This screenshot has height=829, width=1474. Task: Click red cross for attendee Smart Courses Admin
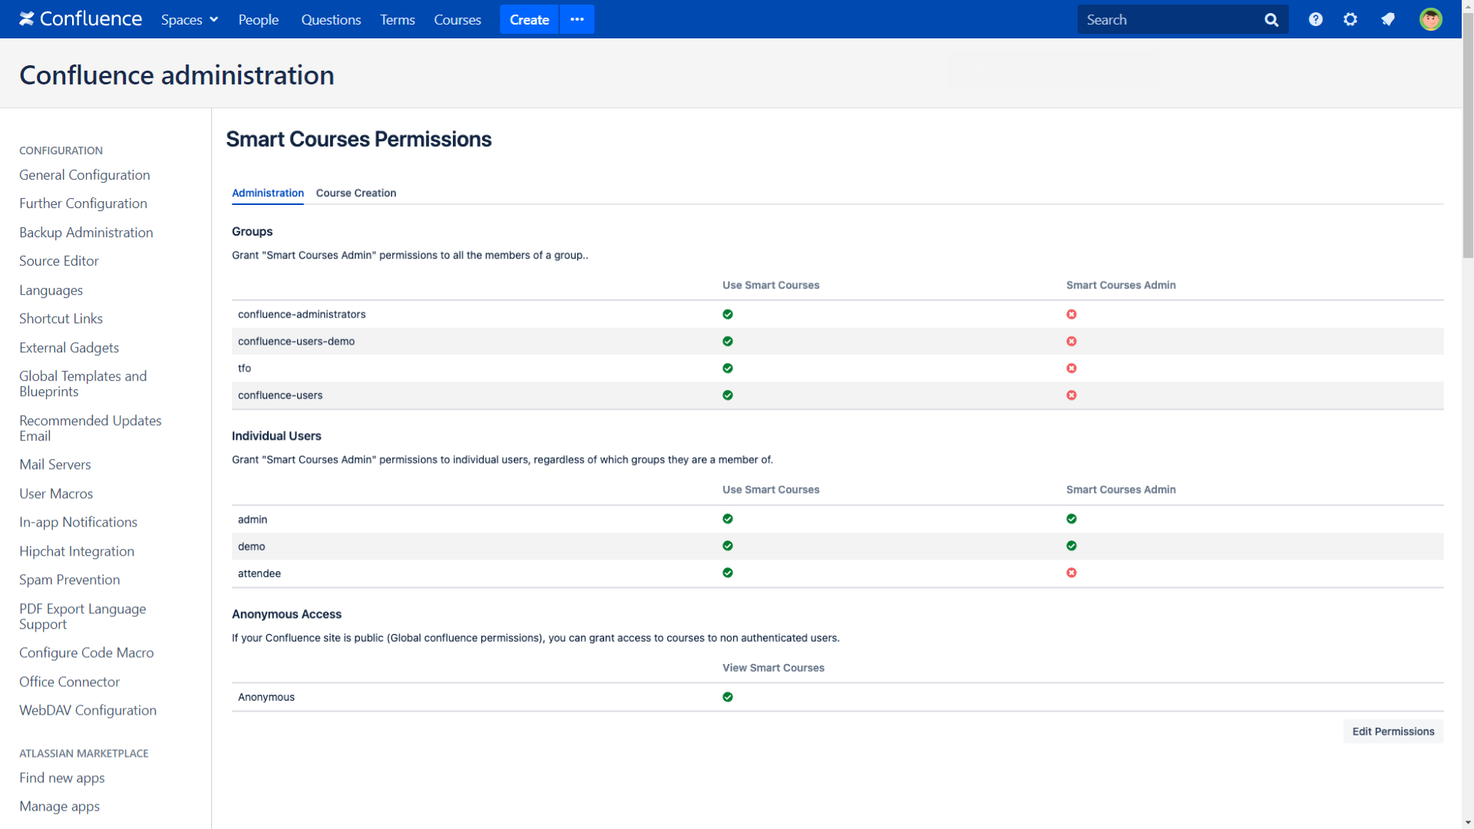pos(1072,573)
